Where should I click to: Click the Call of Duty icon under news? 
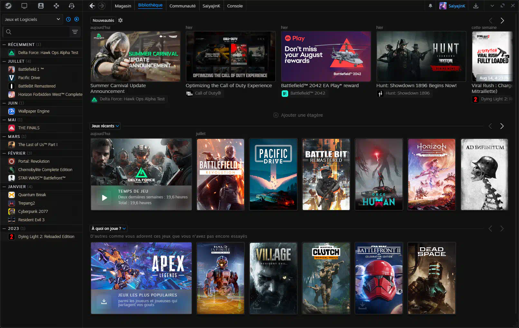(189, 93)
